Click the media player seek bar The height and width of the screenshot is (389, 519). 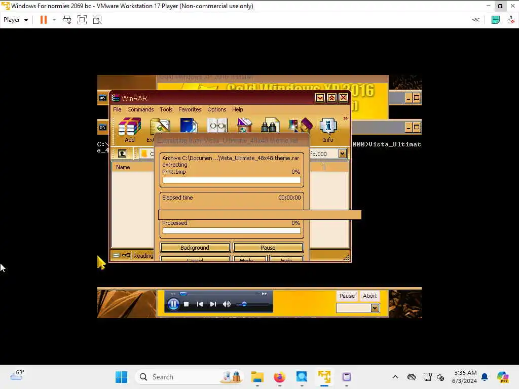click(220, 294)
